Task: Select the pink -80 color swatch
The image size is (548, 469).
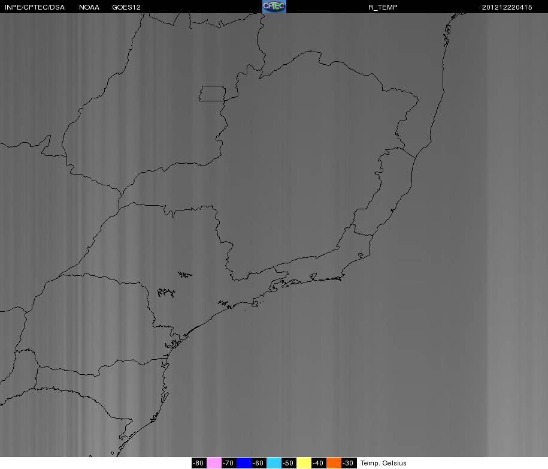Action: 214,462
